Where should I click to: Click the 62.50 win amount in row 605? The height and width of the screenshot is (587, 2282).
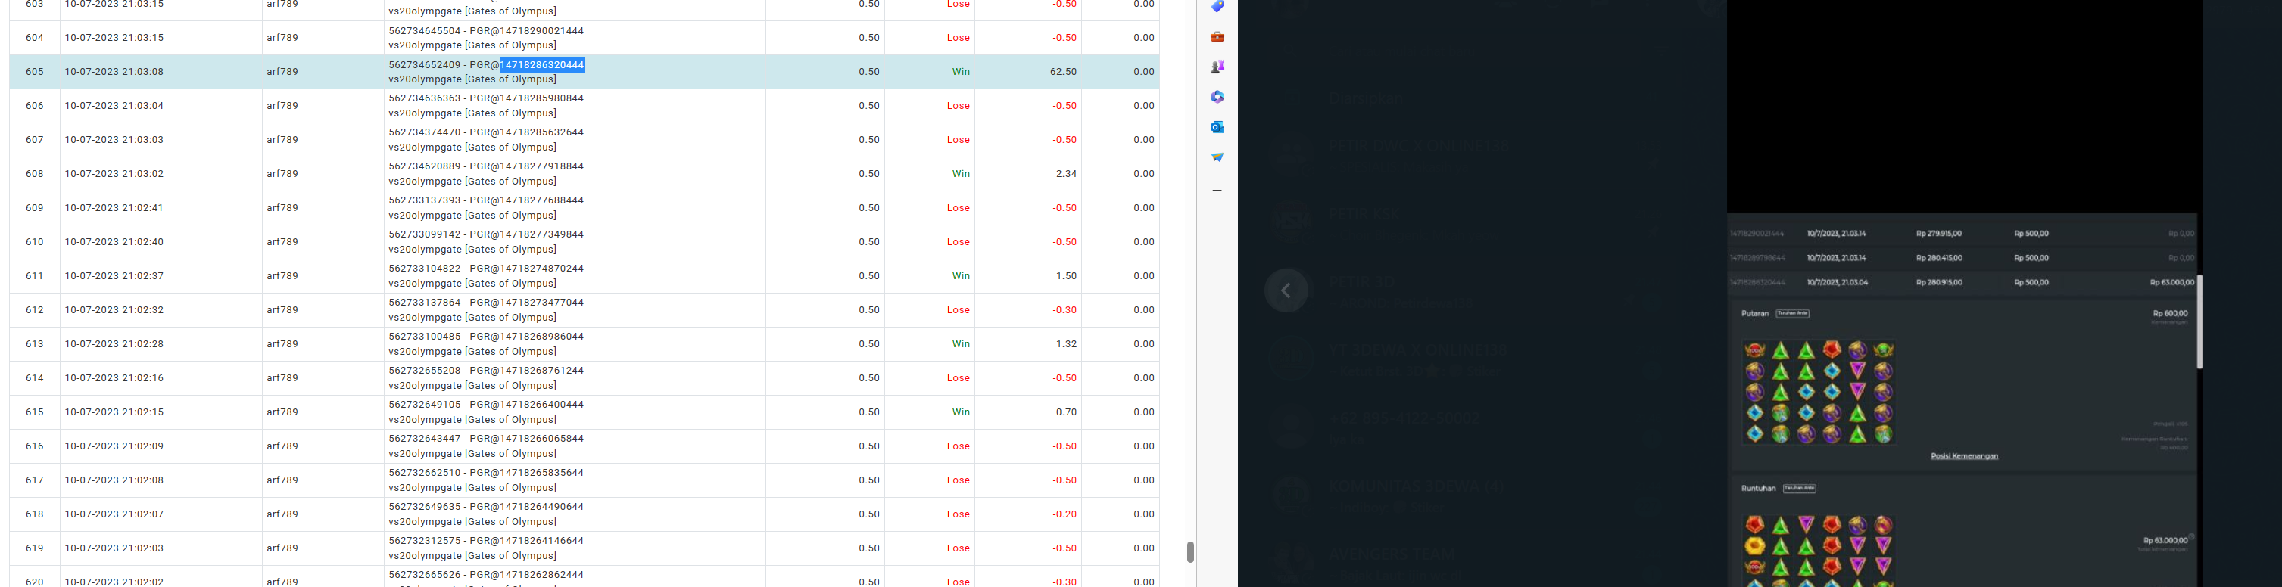1063,72
